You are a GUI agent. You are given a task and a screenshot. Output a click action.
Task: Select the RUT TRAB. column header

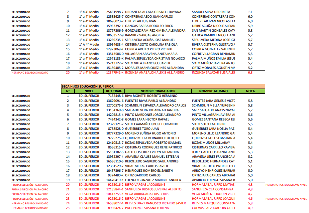click(x=114, y=91)
